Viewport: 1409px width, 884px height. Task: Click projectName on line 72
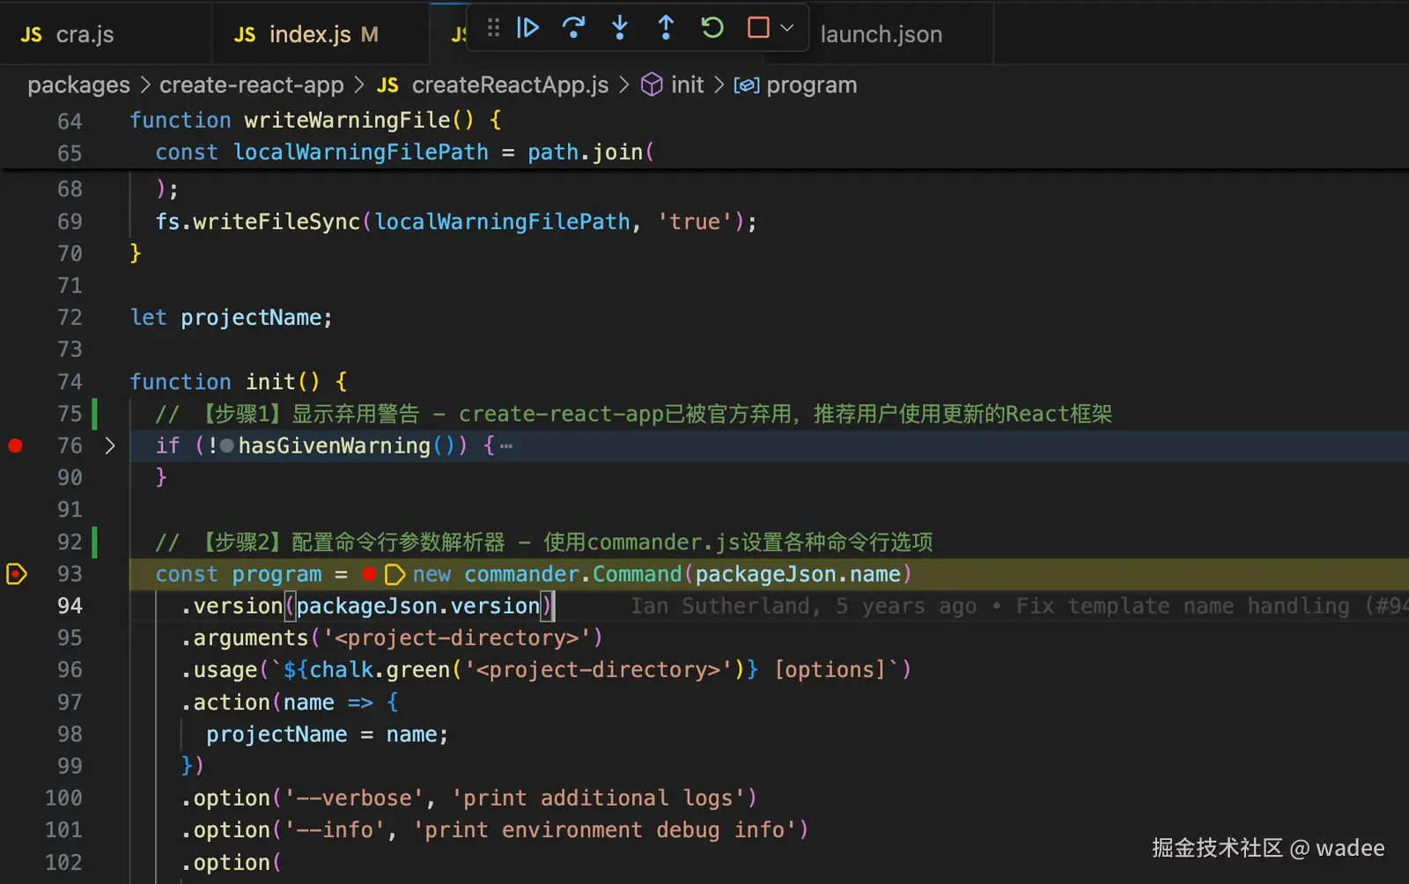(x=251, y=318)
